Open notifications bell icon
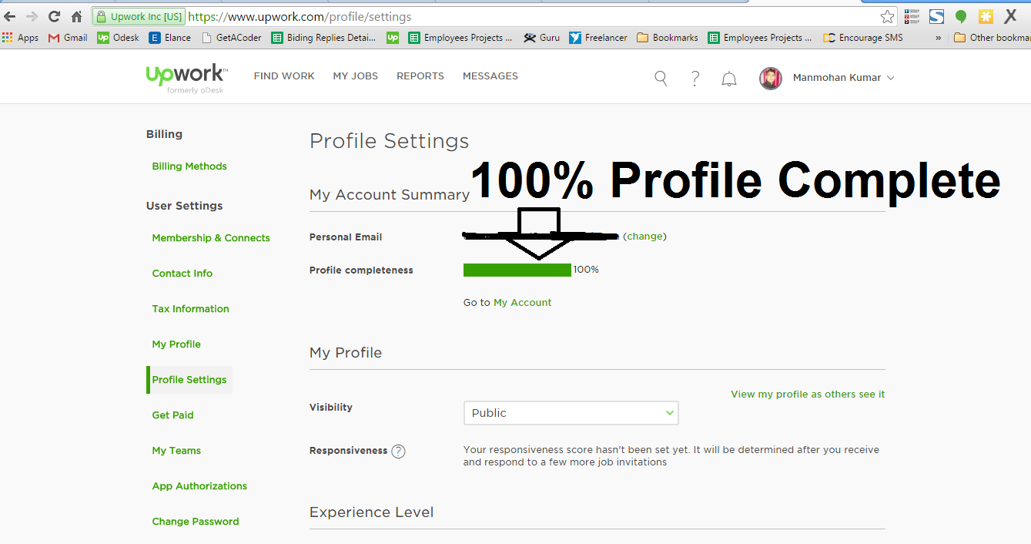Screen dimensions: 1031x544 pos(729,79)
